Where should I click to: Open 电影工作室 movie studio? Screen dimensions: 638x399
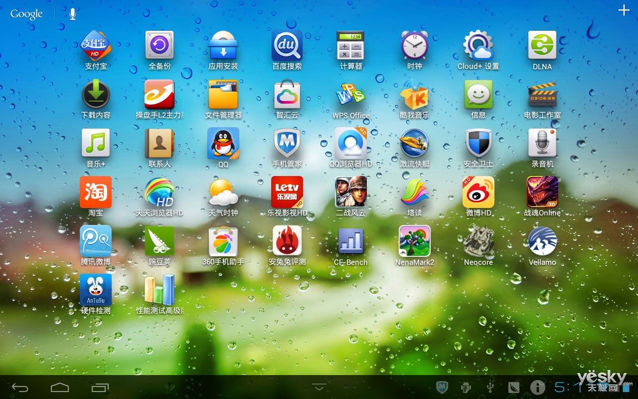542,94
